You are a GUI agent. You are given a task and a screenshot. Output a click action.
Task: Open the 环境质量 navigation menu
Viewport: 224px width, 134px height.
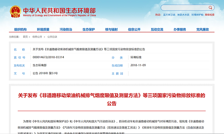coord(43,29)
